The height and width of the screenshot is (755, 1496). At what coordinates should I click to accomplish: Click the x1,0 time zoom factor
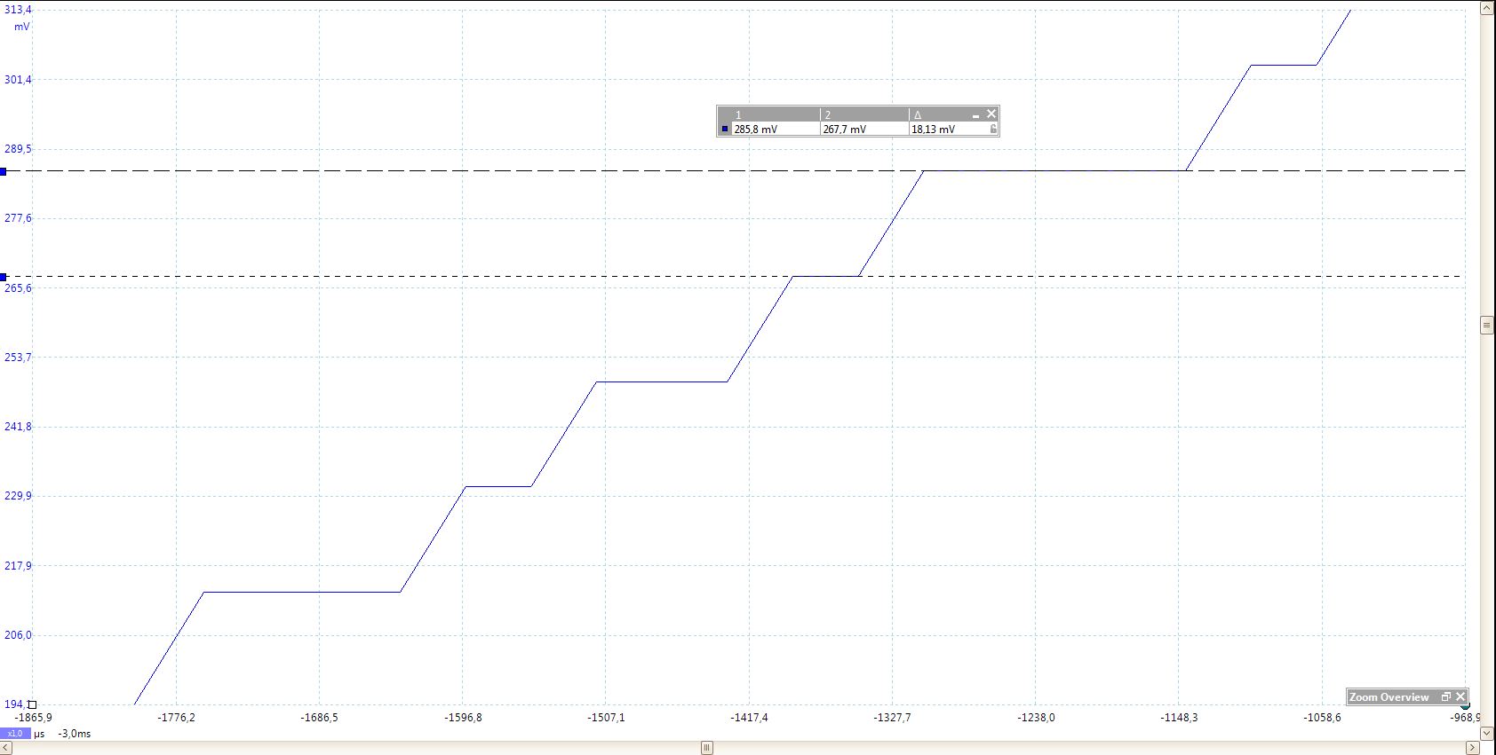point(15,734)
